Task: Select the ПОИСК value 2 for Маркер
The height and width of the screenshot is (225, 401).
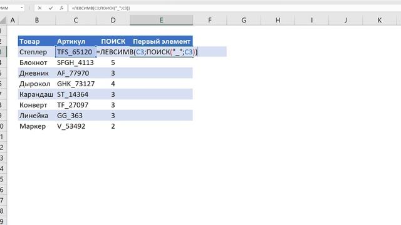Action: click(x=113, y=126)
